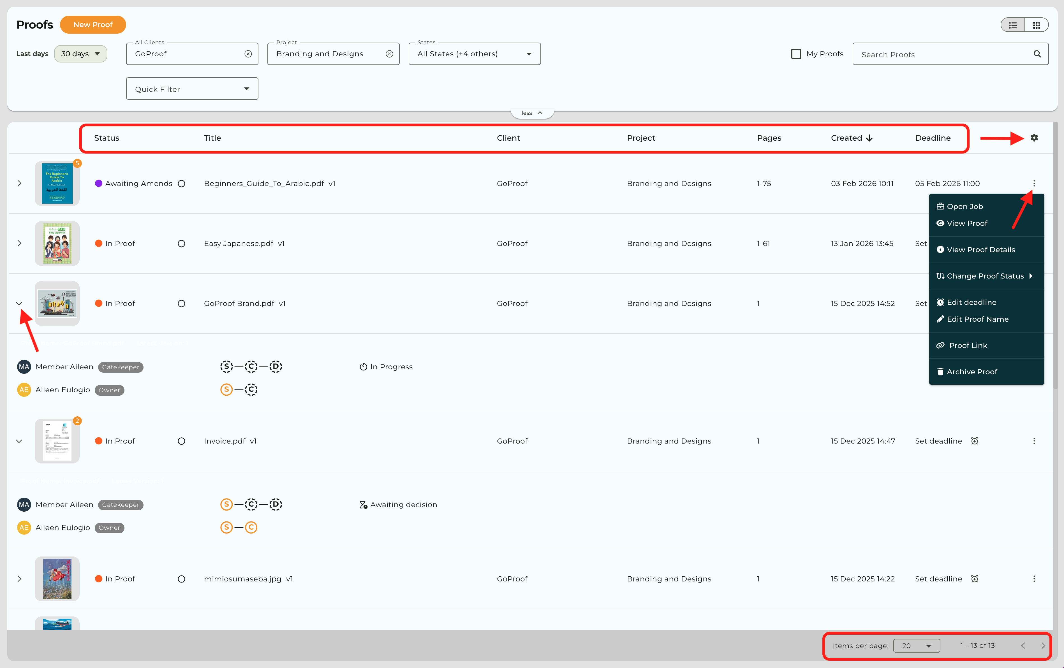The image size is (1064, 668).
Task: Switch to grid view layout
Action: click(x=1036, y=25)
